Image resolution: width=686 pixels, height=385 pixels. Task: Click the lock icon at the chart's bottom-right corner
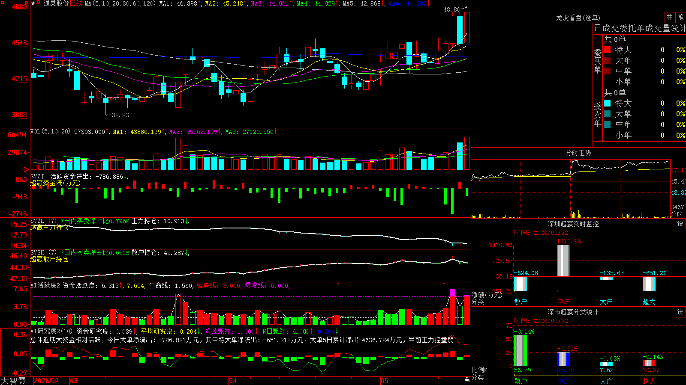(467, 379)
